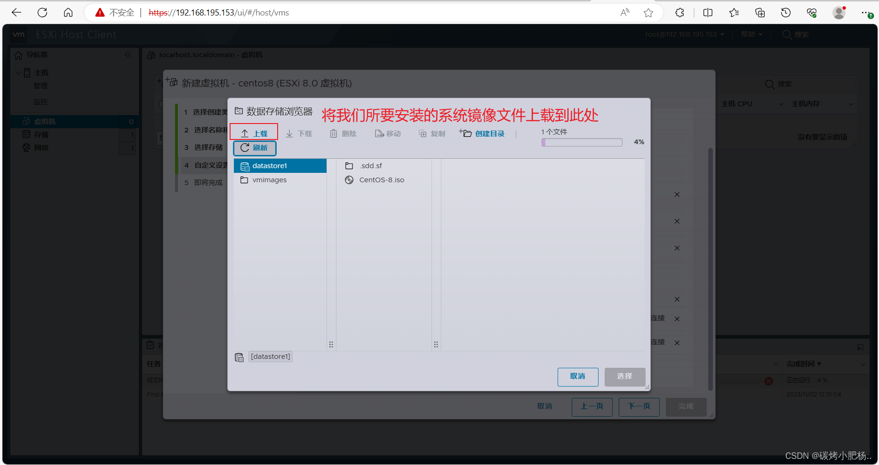879x465 pixels.
Task: Click the Delete (删除) toolbar button
Action: [x=343, y=133]
